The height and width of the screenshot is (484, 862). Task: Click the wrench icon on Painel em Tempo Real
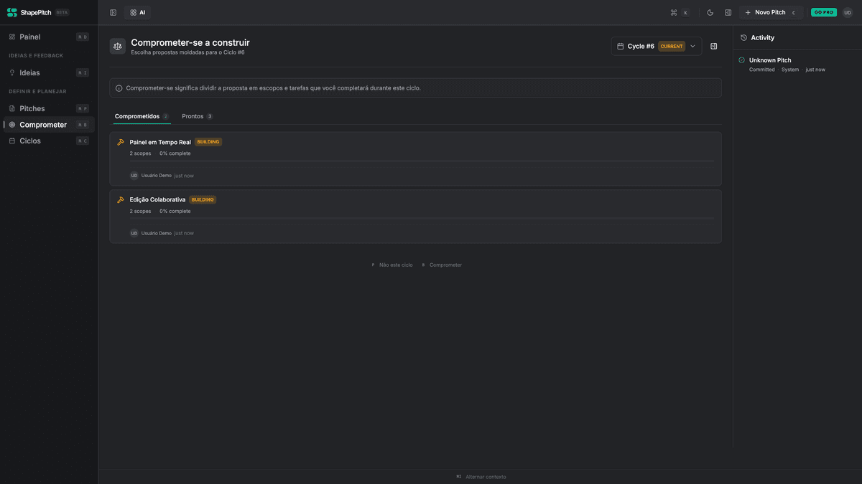tap(121, 141)
